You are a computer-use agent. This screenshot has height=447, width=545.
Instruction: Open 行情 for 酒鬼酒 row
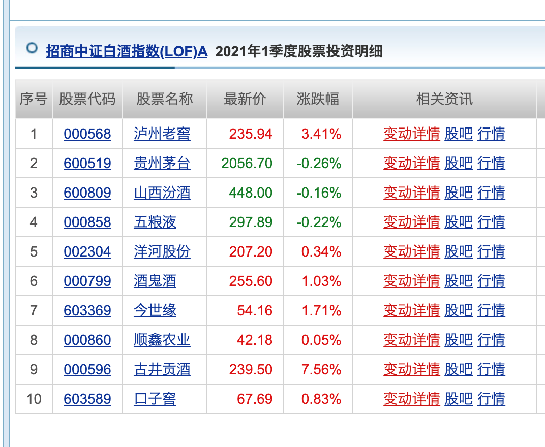[x=491, y=281]
